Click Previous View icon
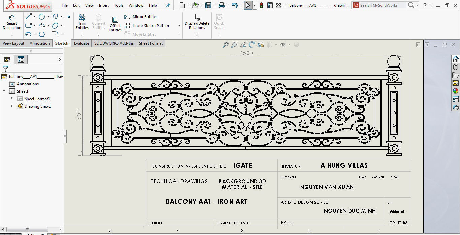The height and width of the screenshot is (235, 460). [x=243, y=45]
